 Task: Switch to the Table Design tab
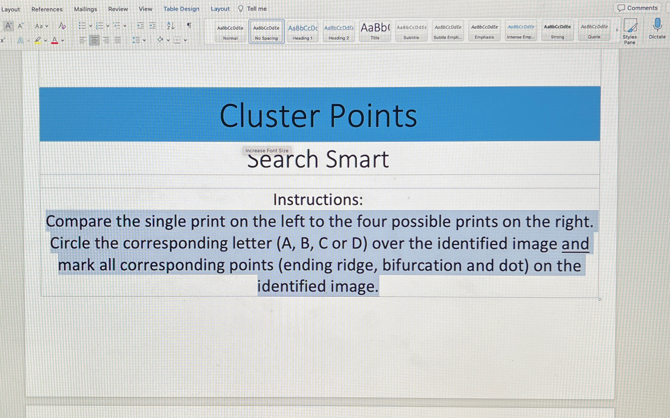(x=181, y=9)
